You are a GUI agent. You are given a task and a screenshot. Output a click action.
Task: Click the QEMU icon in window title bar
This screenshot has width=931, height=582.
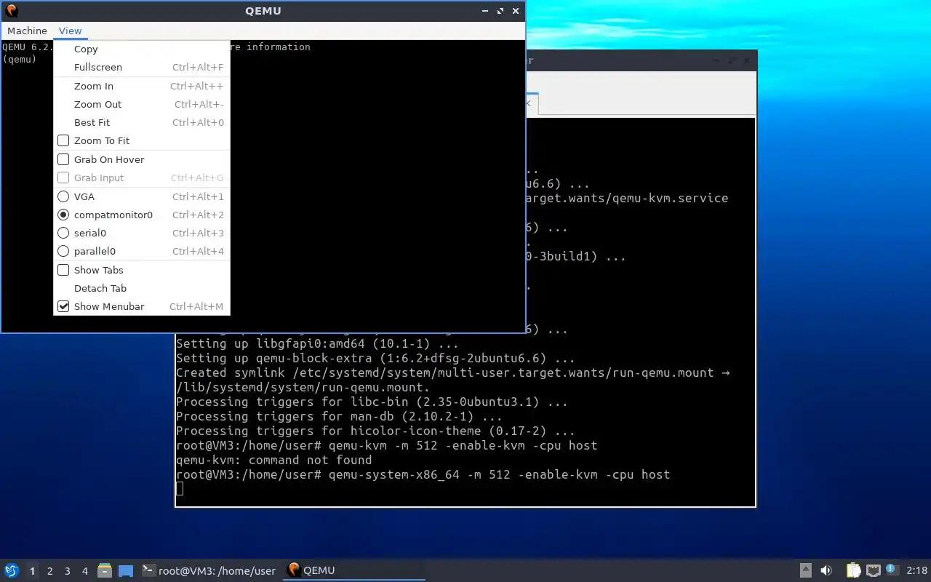pyautogui.click(x=11, y=11)
